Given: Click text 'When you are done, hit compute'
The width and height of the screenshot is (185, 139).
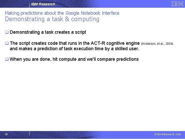Looking at the screenshot, I should (x=74, y=59).
